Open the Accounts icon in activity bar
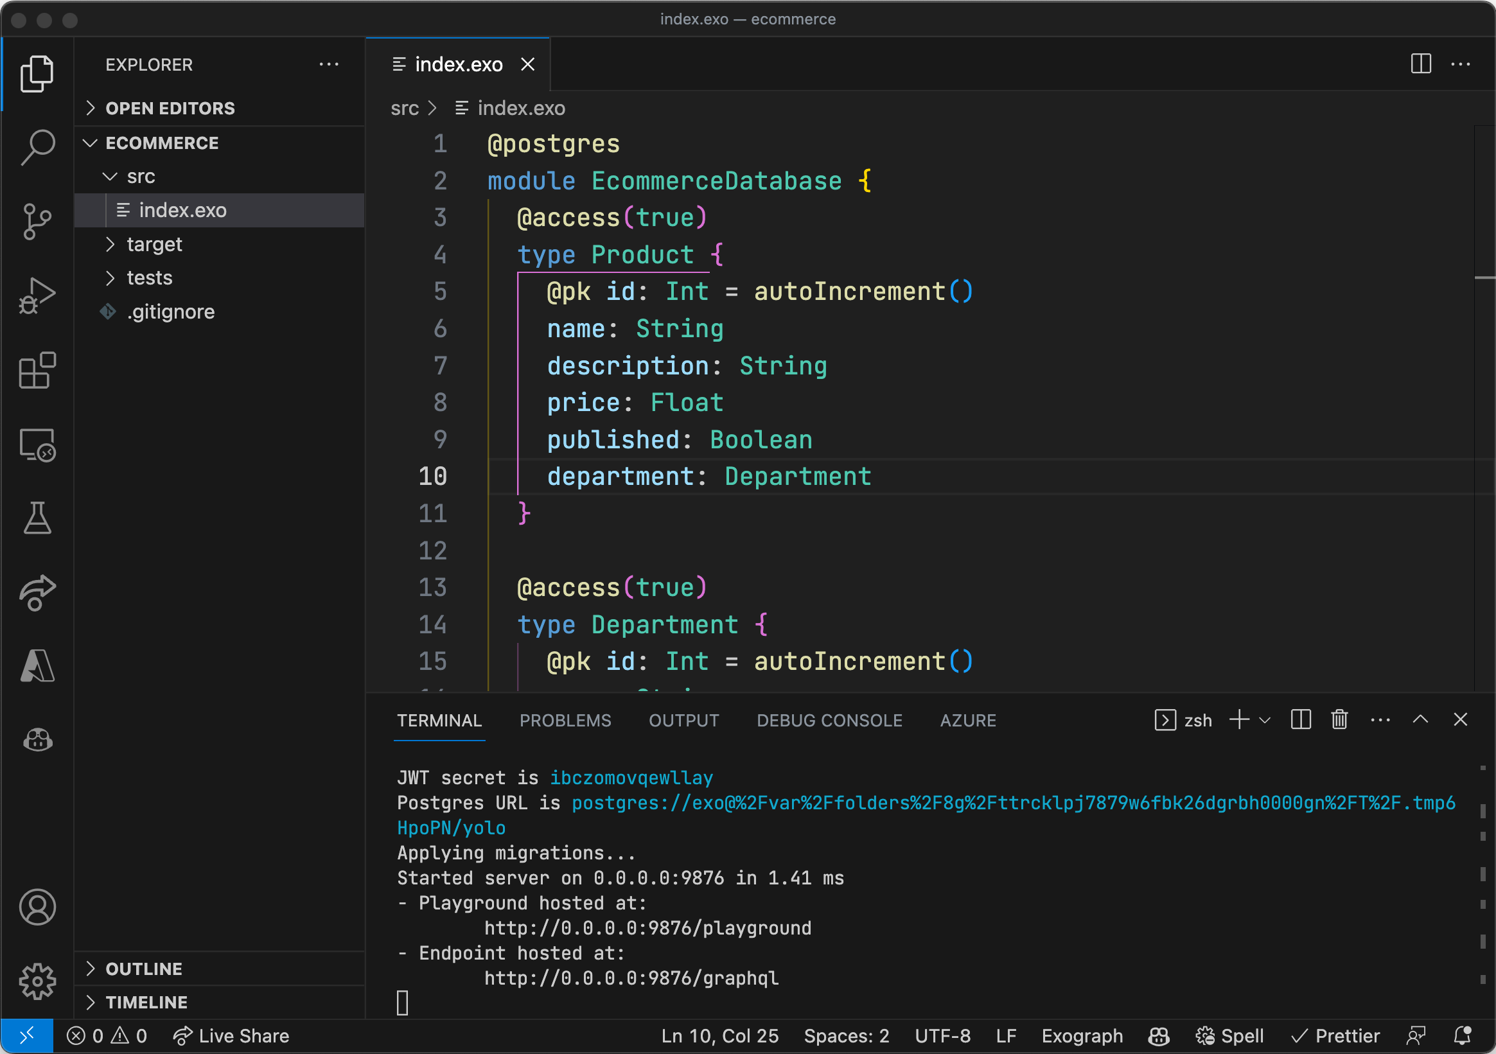Viewport: 1496px width, 1054px height. (x=37, y=907)
